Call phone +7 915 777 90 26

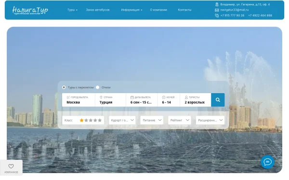232,16
